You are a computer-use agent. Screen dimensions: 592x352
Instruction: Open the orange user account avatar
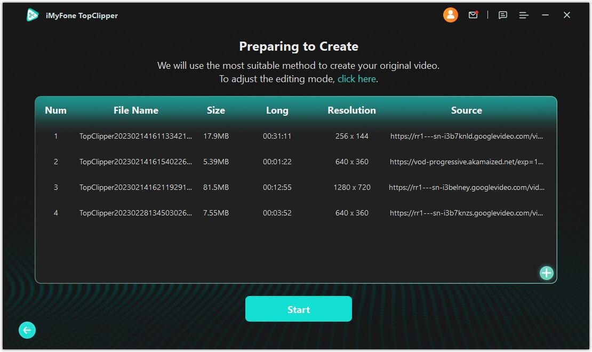(451, 15)
